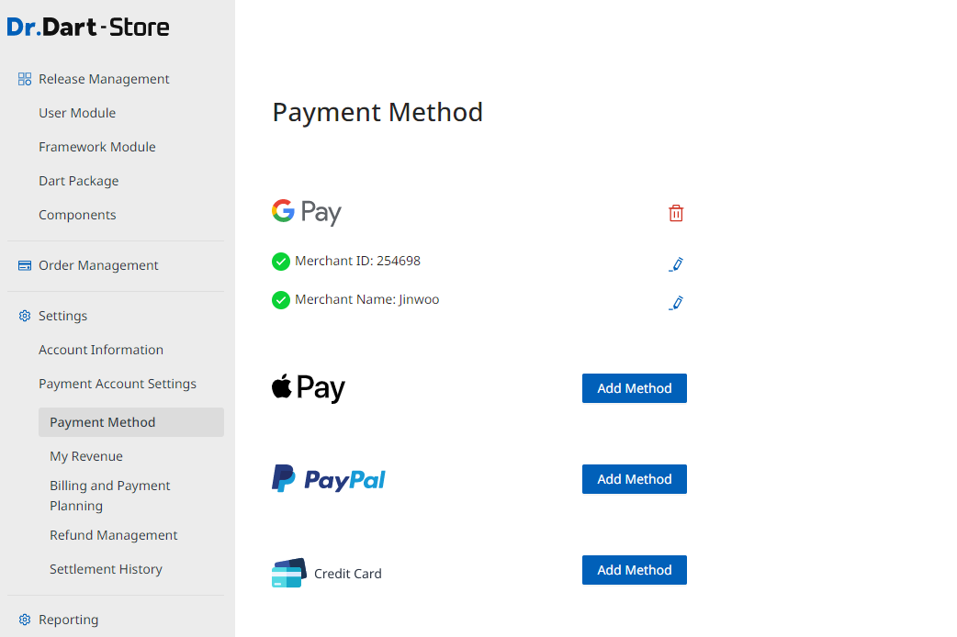Open Settlement History page

pos(106,569)
